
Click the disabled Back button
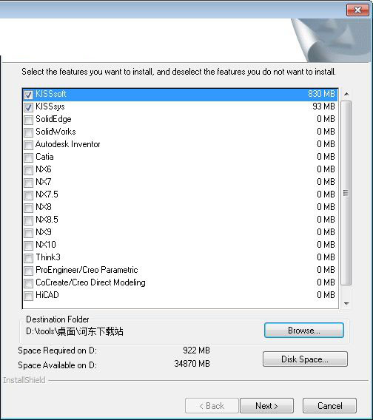[212, 405]
